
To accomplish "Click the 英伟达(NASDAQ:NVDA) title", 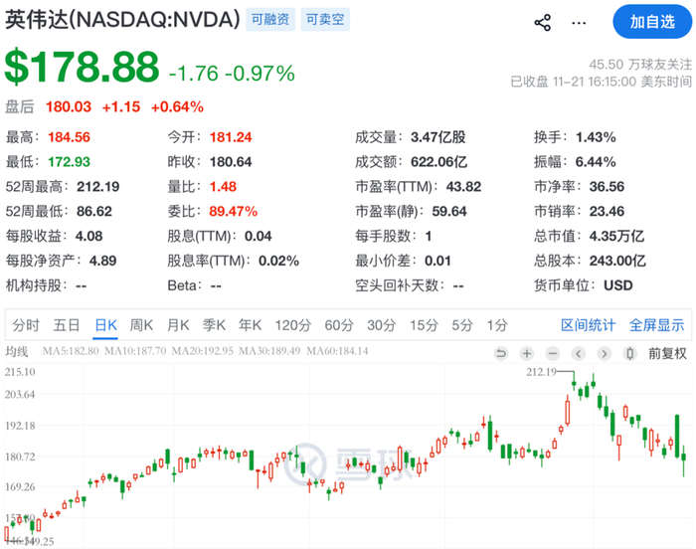I will (123, 20).
